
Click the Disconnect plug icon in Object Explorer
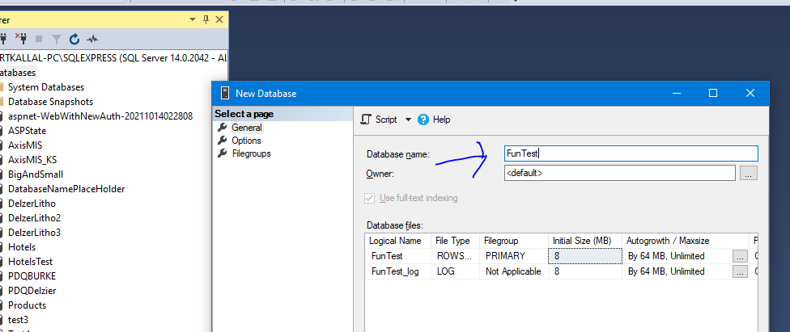pyautogui.click(x=20, y=38)
